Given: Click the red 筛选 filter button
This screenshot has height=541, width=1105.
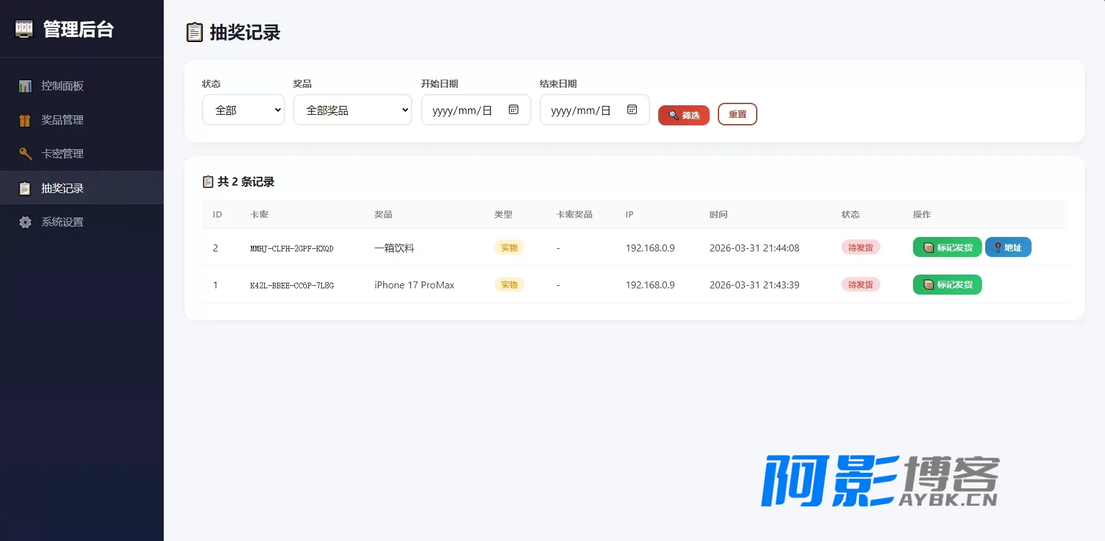Looking at the screenshot, I should point(684,115).
